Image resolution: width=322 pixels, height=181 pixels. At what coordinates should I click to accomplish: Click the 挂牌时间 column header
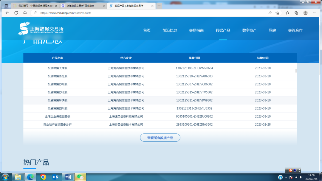(263, 58)
